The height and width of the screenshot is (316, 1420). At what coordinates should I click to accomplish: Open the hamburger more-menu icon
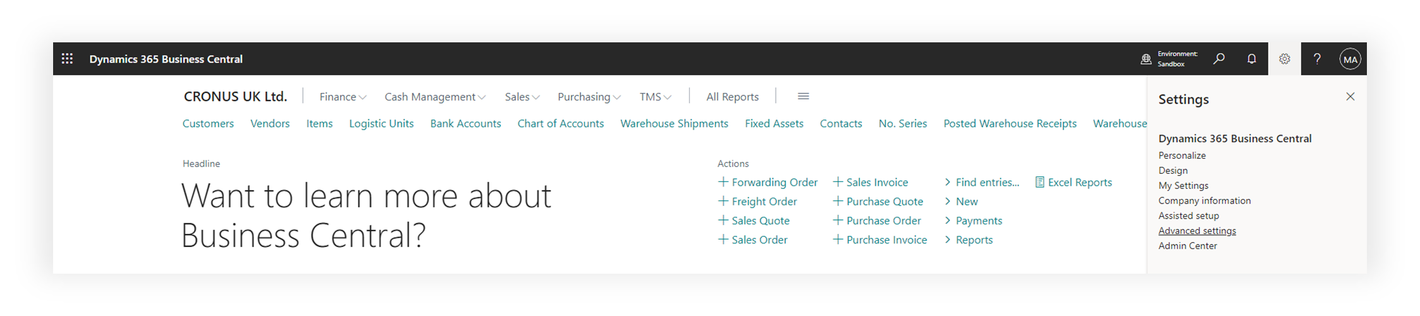(803, 96)
